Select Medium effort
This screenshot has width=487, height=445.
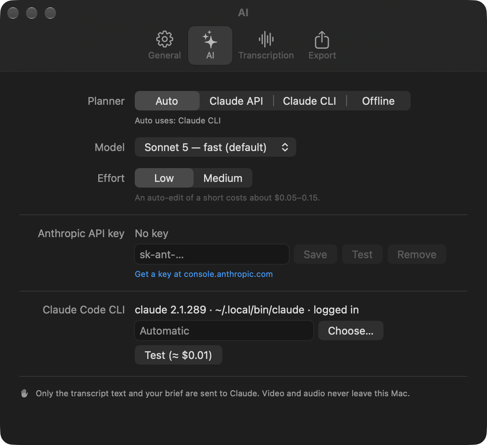[223, 178]
